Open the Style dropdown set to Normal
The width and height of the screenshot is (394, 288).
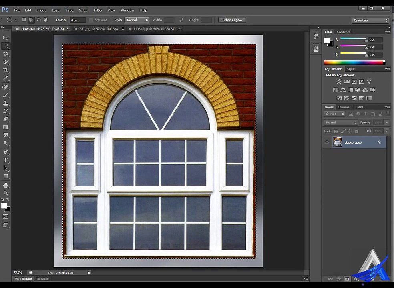coord(137,20)
